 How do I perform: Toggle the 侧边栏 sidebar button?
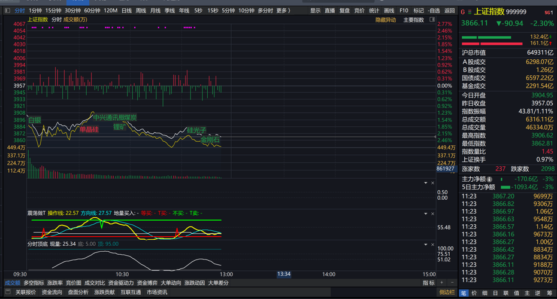click(x=446, y=292)
